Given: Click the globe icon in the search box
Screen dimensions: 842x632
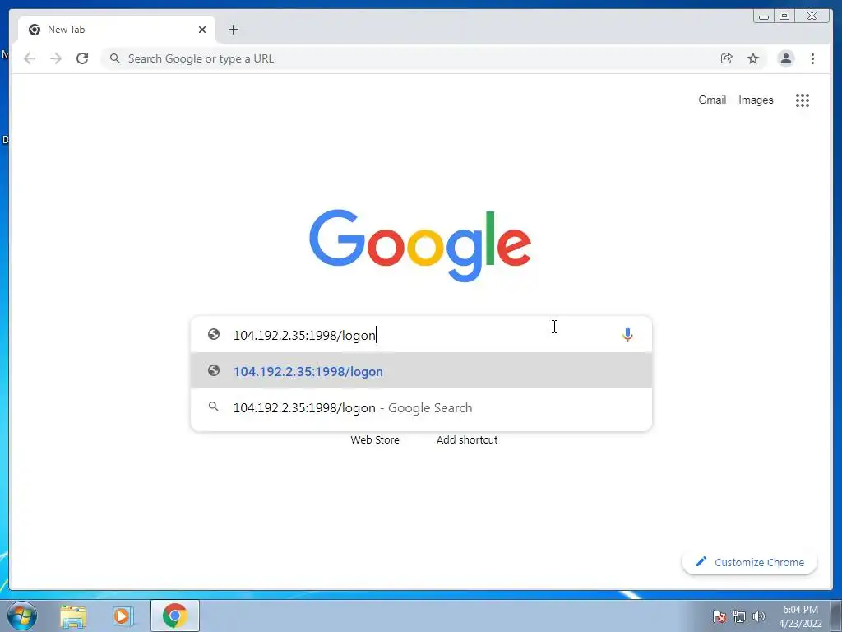Looking at the screenshot, I should pos(214,334).
